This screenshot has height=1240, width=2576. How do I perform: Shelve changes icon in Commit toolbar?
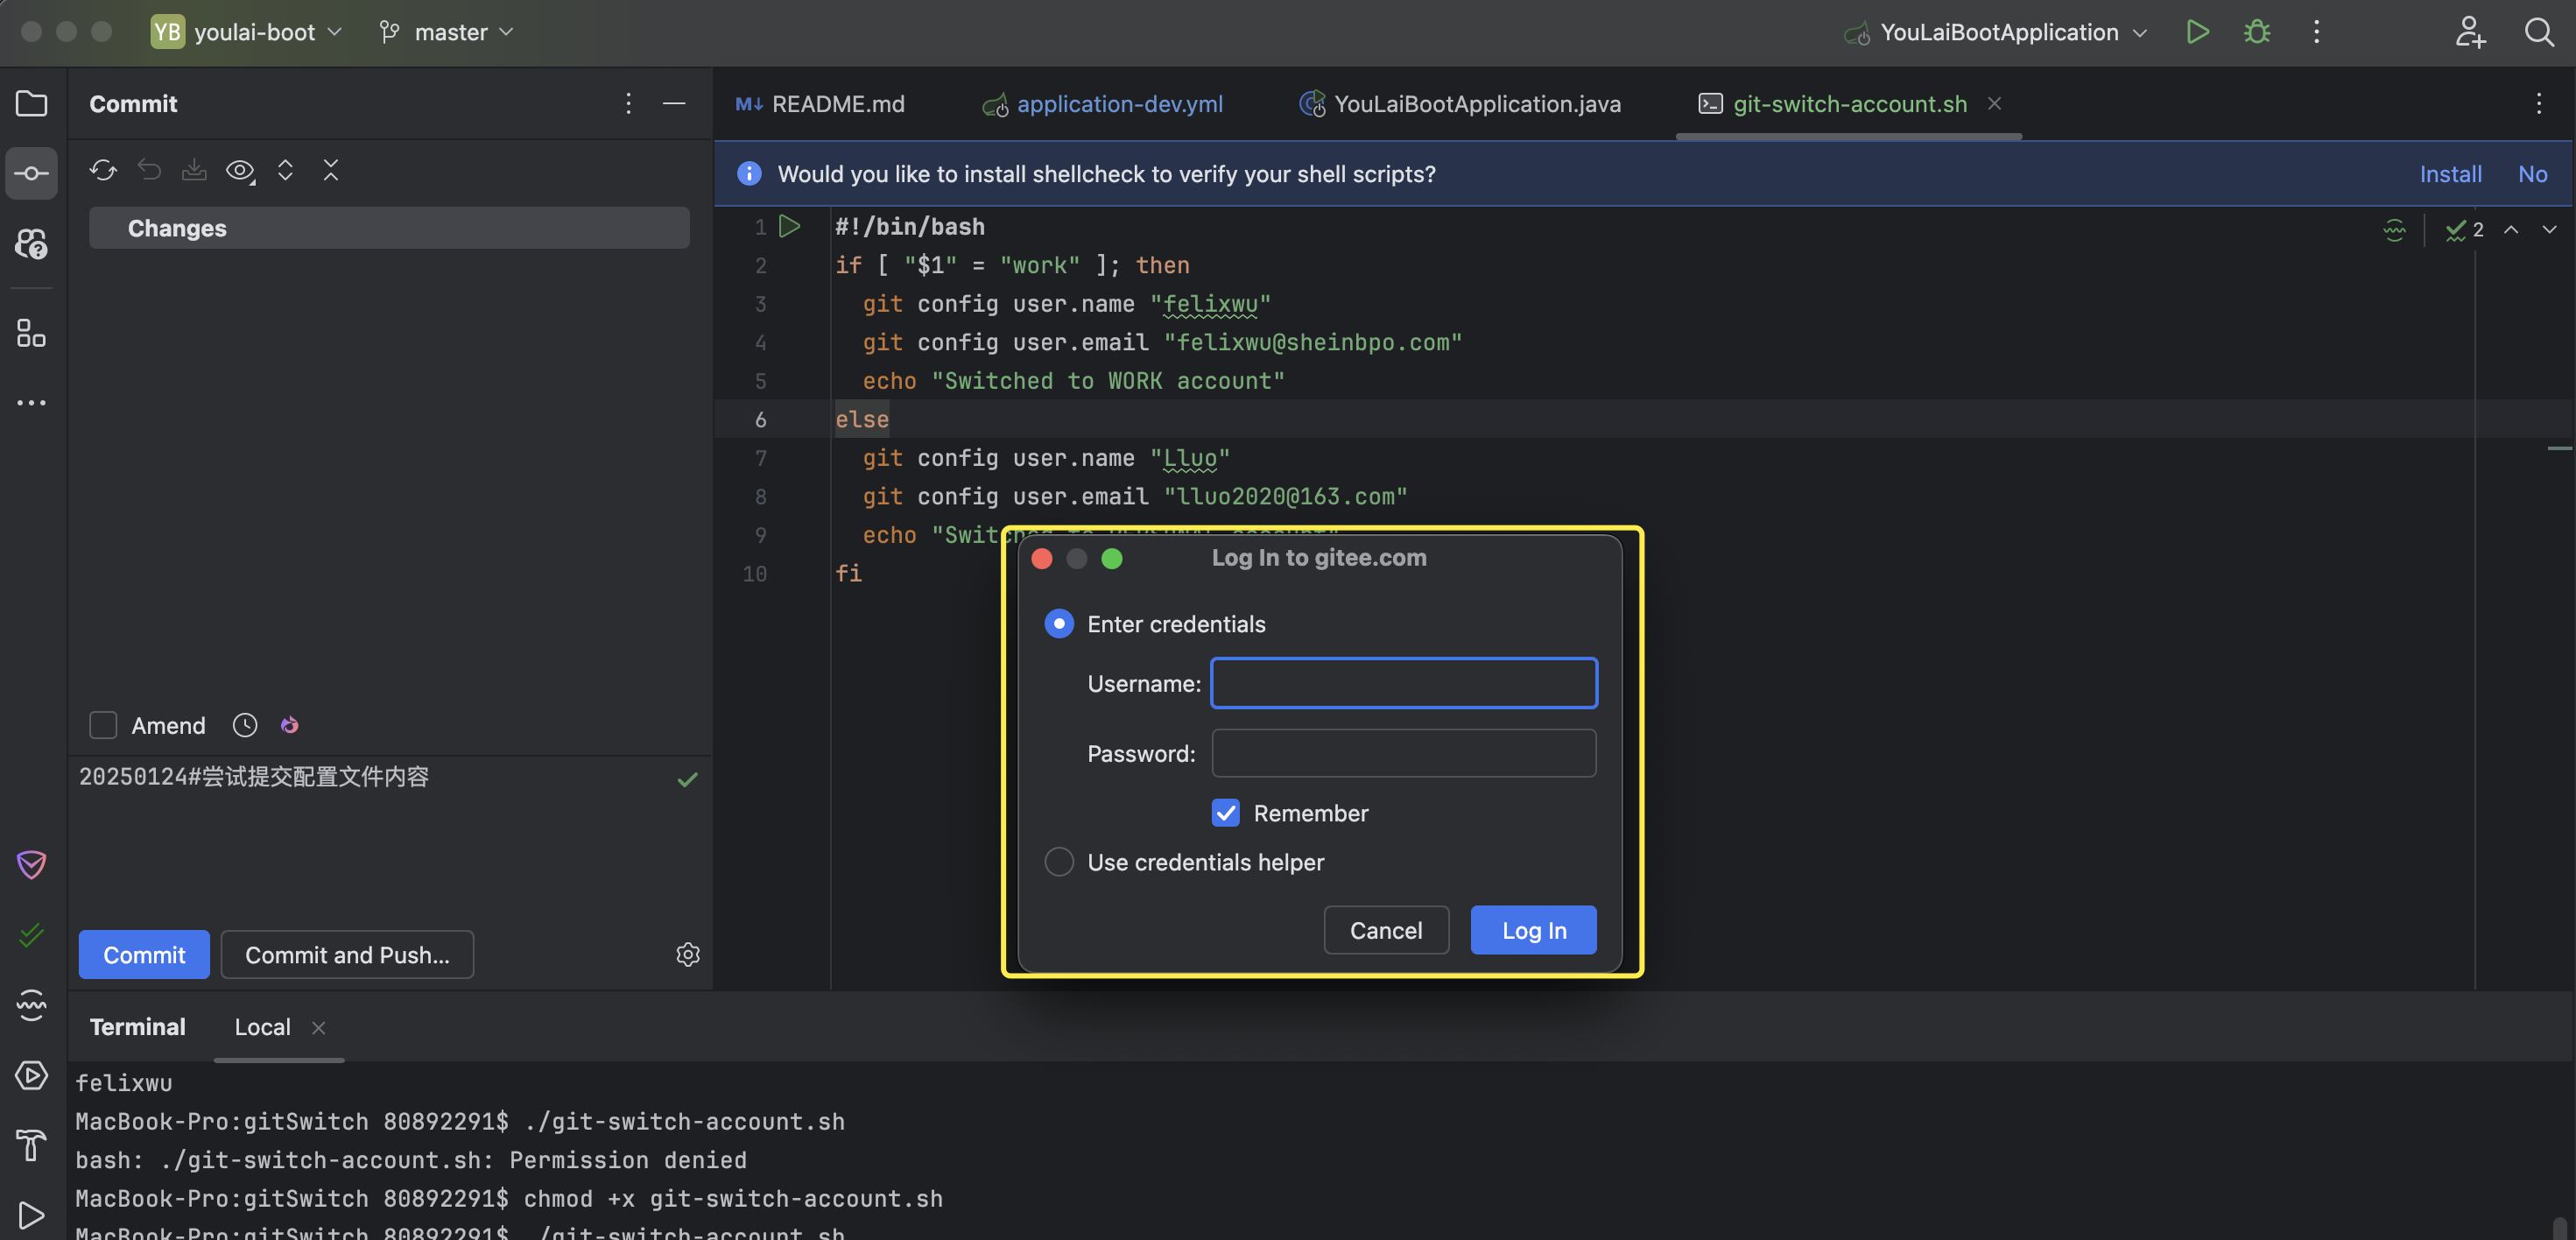coord(194,170)
